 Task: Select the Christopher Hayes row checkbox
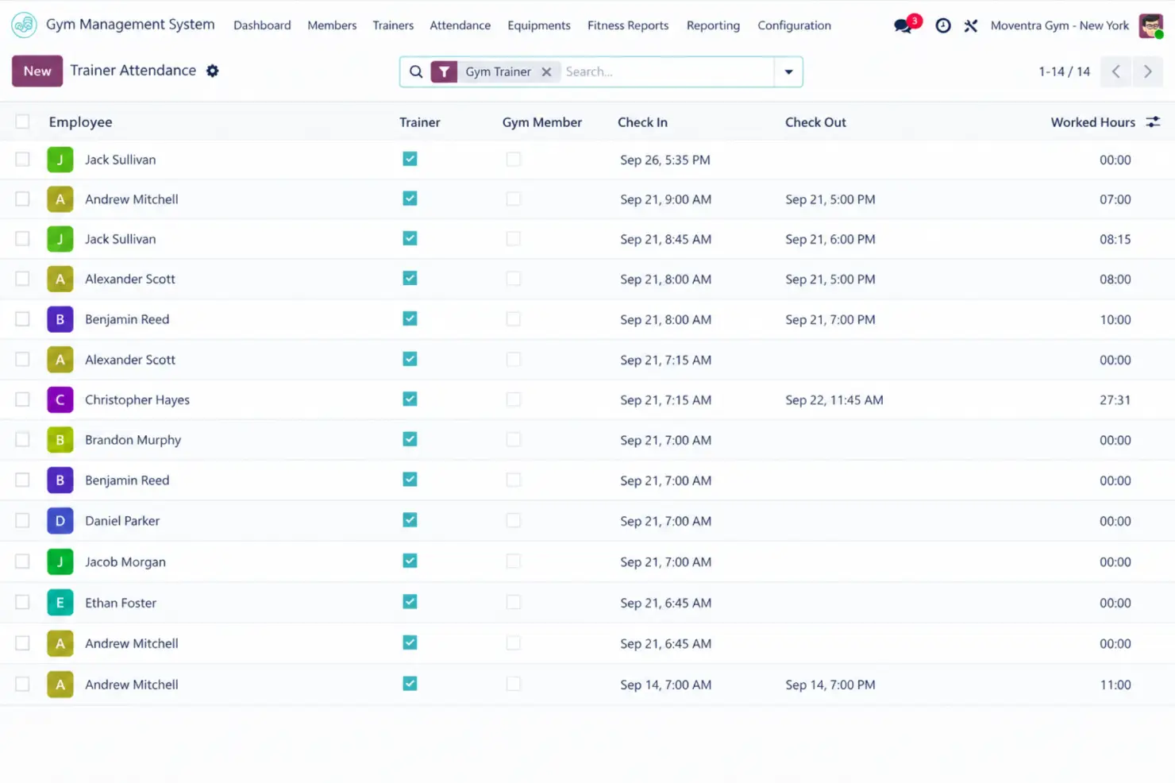click(22, 399)
